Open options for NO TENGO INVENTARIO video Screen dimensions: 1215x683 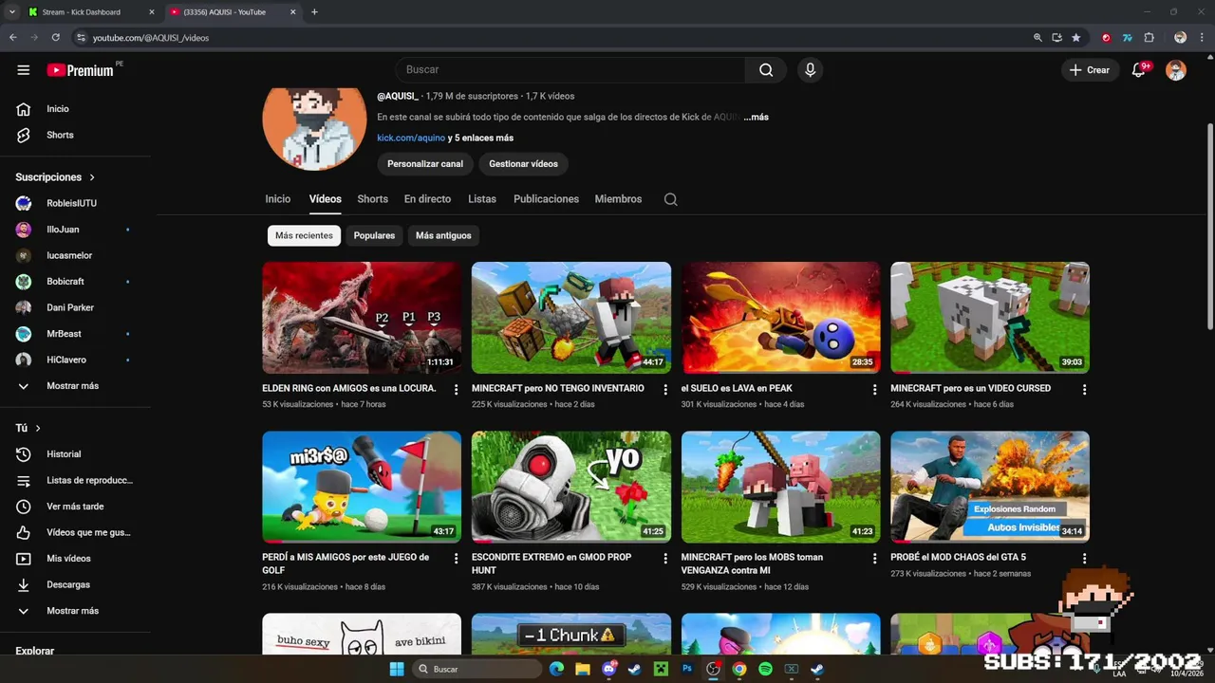(x=665, y=390)
